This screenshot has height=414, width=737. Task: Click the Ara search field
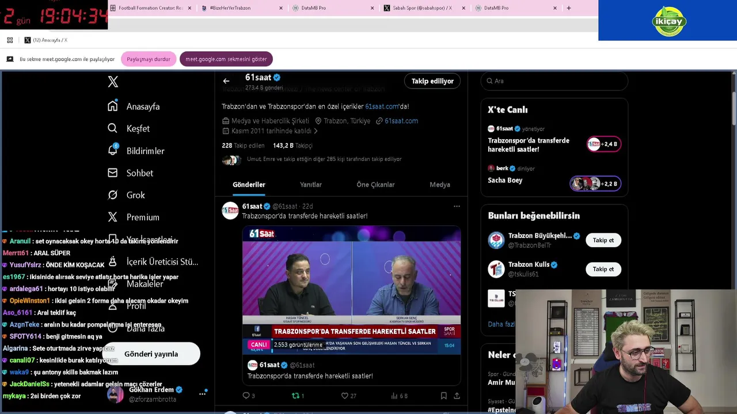[x=554, y=81]
